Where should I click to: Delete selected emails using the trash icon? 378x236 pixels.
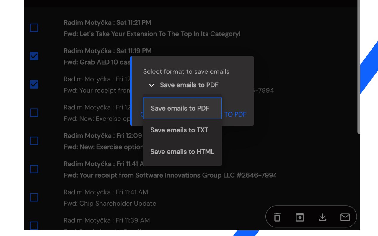[277, 217]
